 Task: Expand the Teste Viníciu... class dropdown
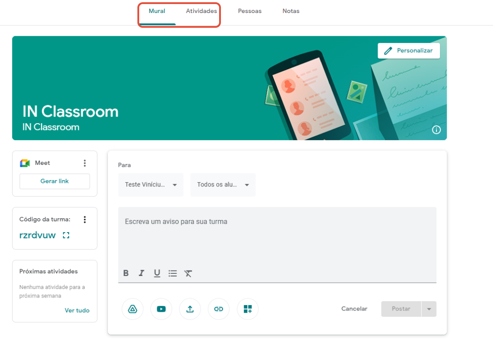pos(151,185)
